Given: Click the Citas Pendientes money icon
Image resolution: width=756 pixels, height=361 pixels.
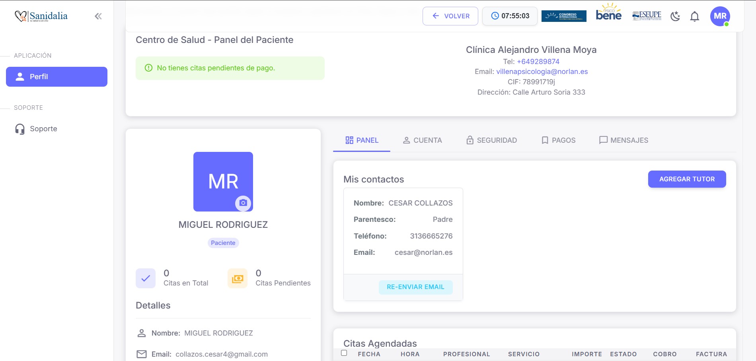Looking at the screenshot, I should click(x=238, y=278).
